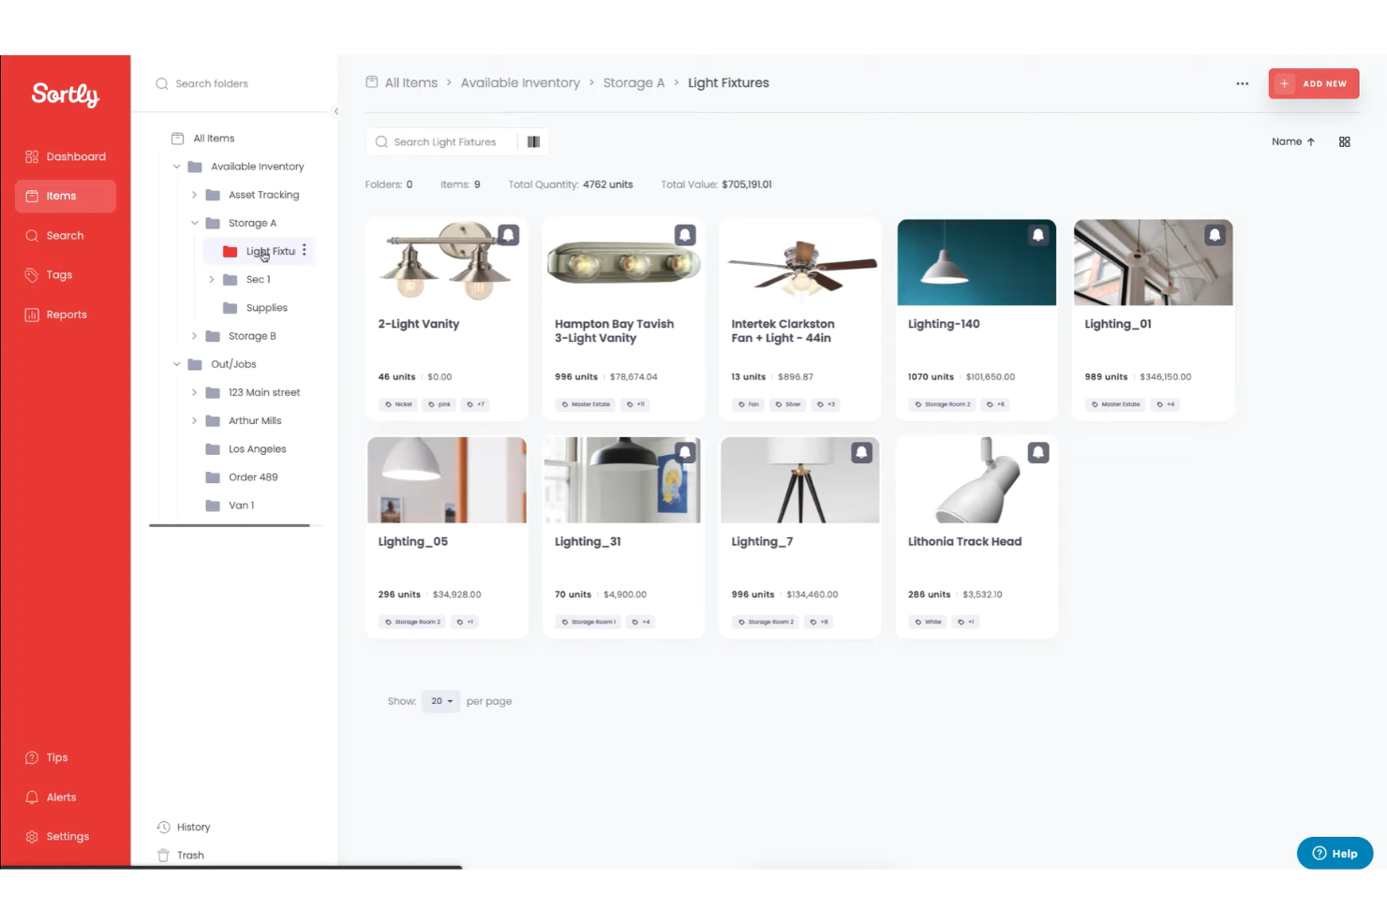
Task: Select Items in the left navigation
Action: [x=62, y=196]
